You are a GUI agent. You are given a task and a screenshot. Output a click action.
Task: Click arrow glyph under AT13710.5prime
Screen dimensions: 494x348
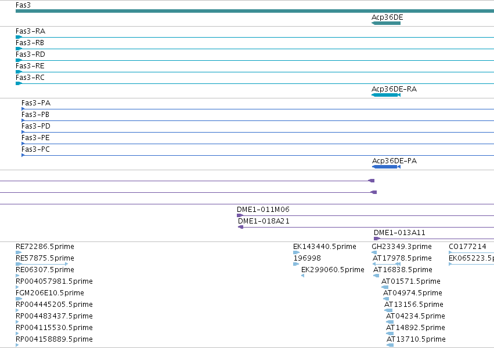390,345
